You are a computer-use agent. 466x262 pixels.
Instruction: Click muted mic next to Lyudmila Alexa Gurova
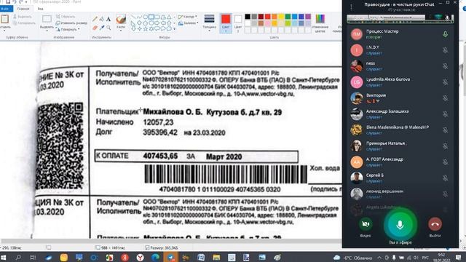tap(445, 82)
